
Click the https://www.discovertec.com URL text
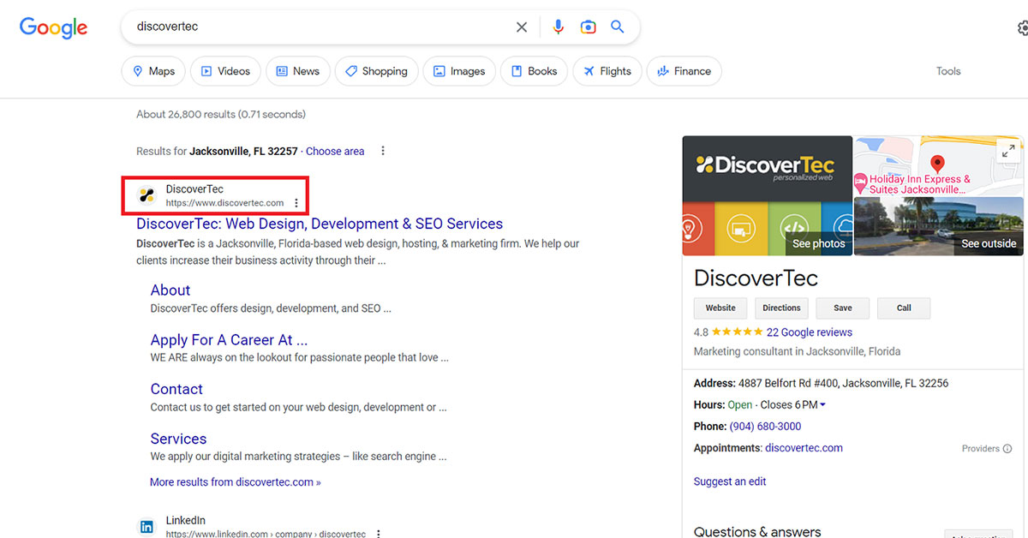pos(225,203)
